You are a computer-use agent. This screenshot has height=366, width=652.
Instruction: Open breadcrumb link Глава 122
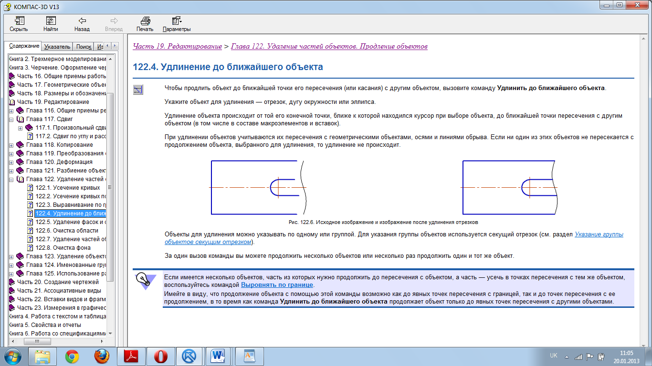click(x=329, y=46)
